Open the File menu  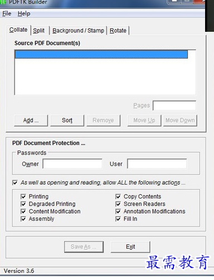7,13
